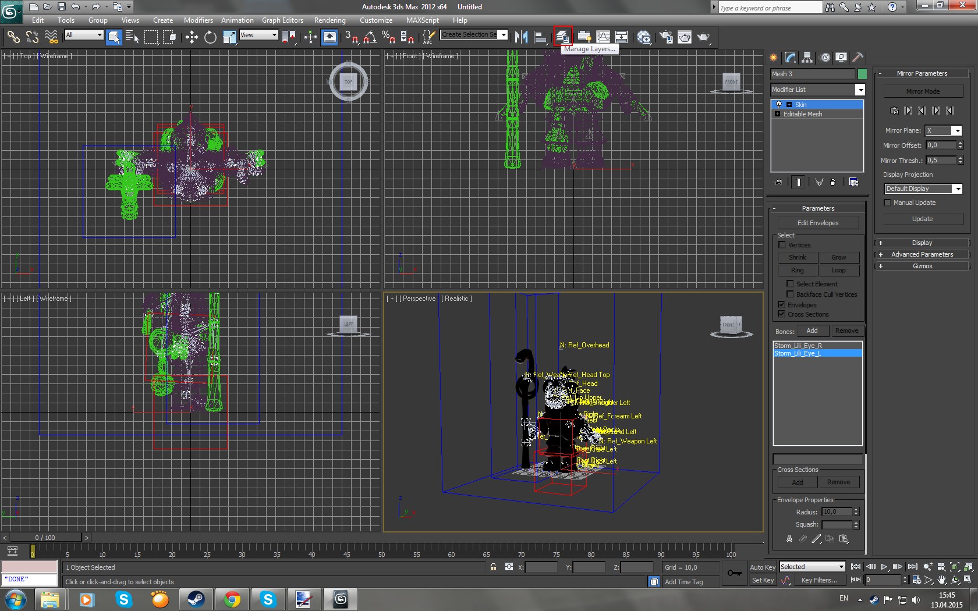978x611 pixels.
Task: Launch Steam from the Windows taskbar
Action: pos(196,599)
